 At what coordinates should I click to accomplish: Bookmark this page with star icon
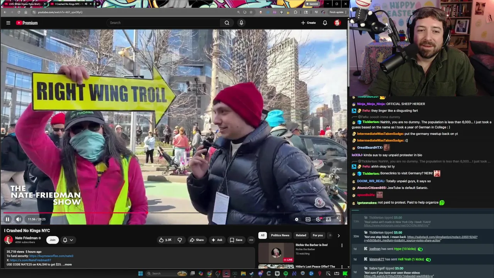(x=251, y=12)
